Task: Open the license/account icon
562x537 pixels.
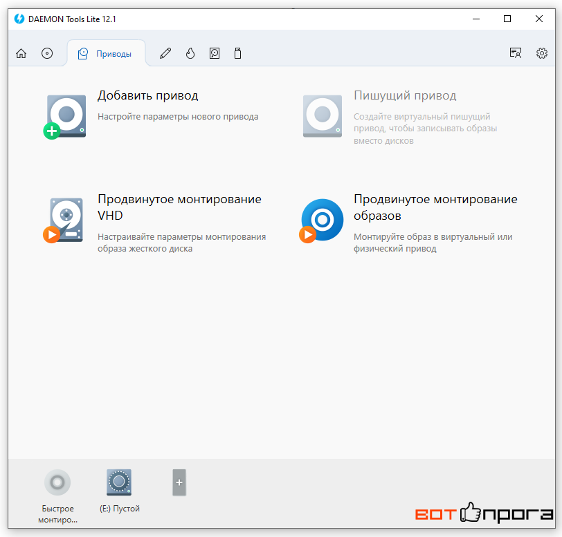Action: [516, 53]
